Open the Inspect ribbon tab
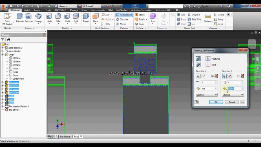Viewport: 261px width, 147px height. tap(38, 10)
